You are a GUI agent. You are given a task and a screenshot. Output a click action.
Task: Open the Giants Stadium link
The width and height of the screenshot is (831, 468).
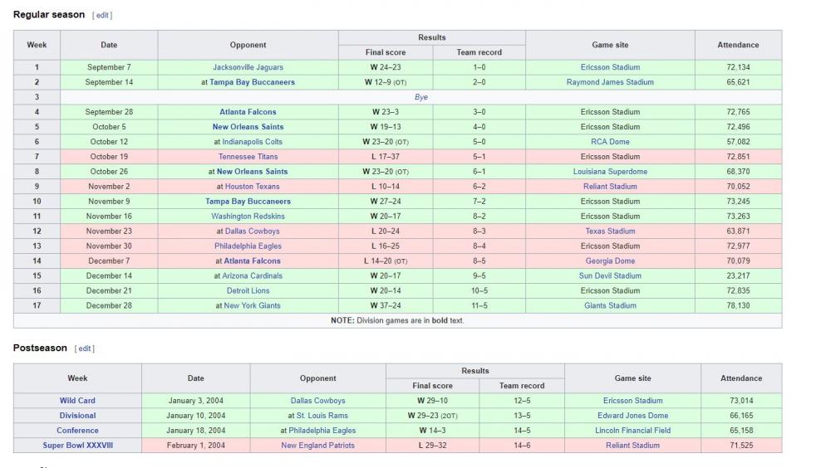point(610,306)
